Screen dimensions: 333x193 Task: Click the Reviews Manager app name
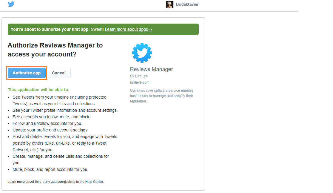click(x=151, y=69)
